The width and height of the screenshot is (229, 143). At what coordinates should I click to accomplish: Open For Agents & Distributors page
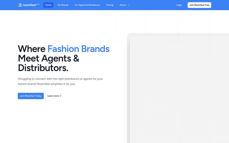[87, 5]
